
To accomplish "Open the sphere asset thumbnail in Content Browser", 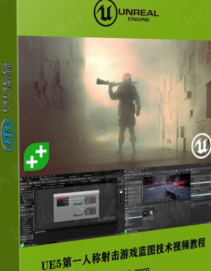I will (151, 213).
